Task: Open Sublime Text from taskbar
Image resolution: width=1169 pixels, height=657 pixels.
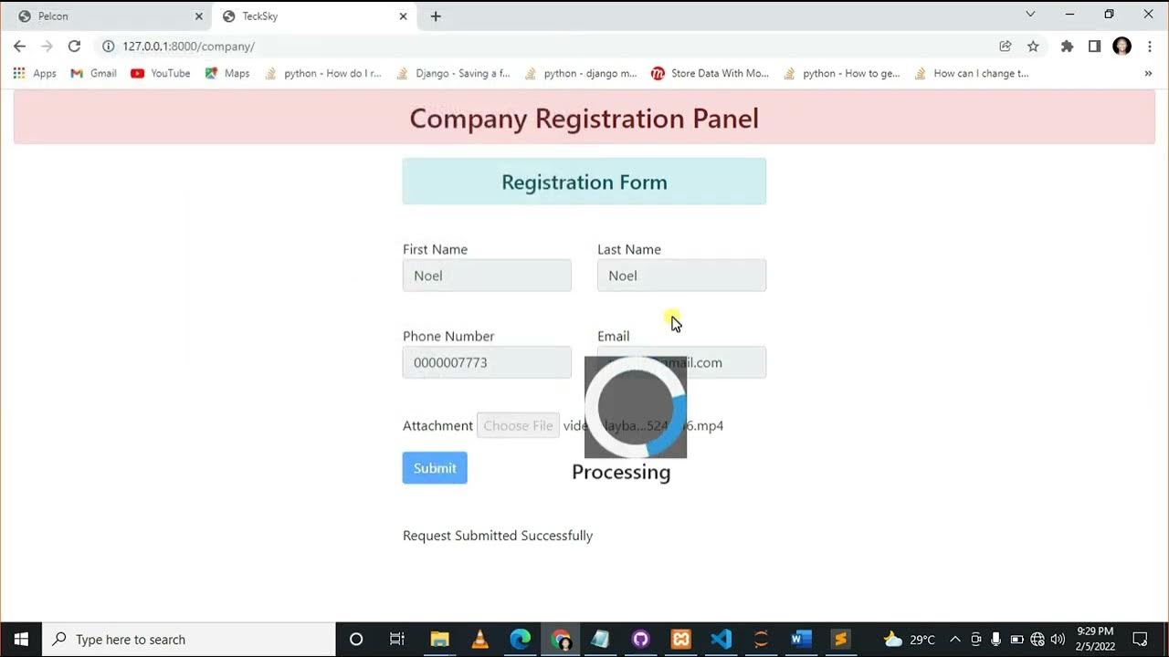Action: (841, 639)
